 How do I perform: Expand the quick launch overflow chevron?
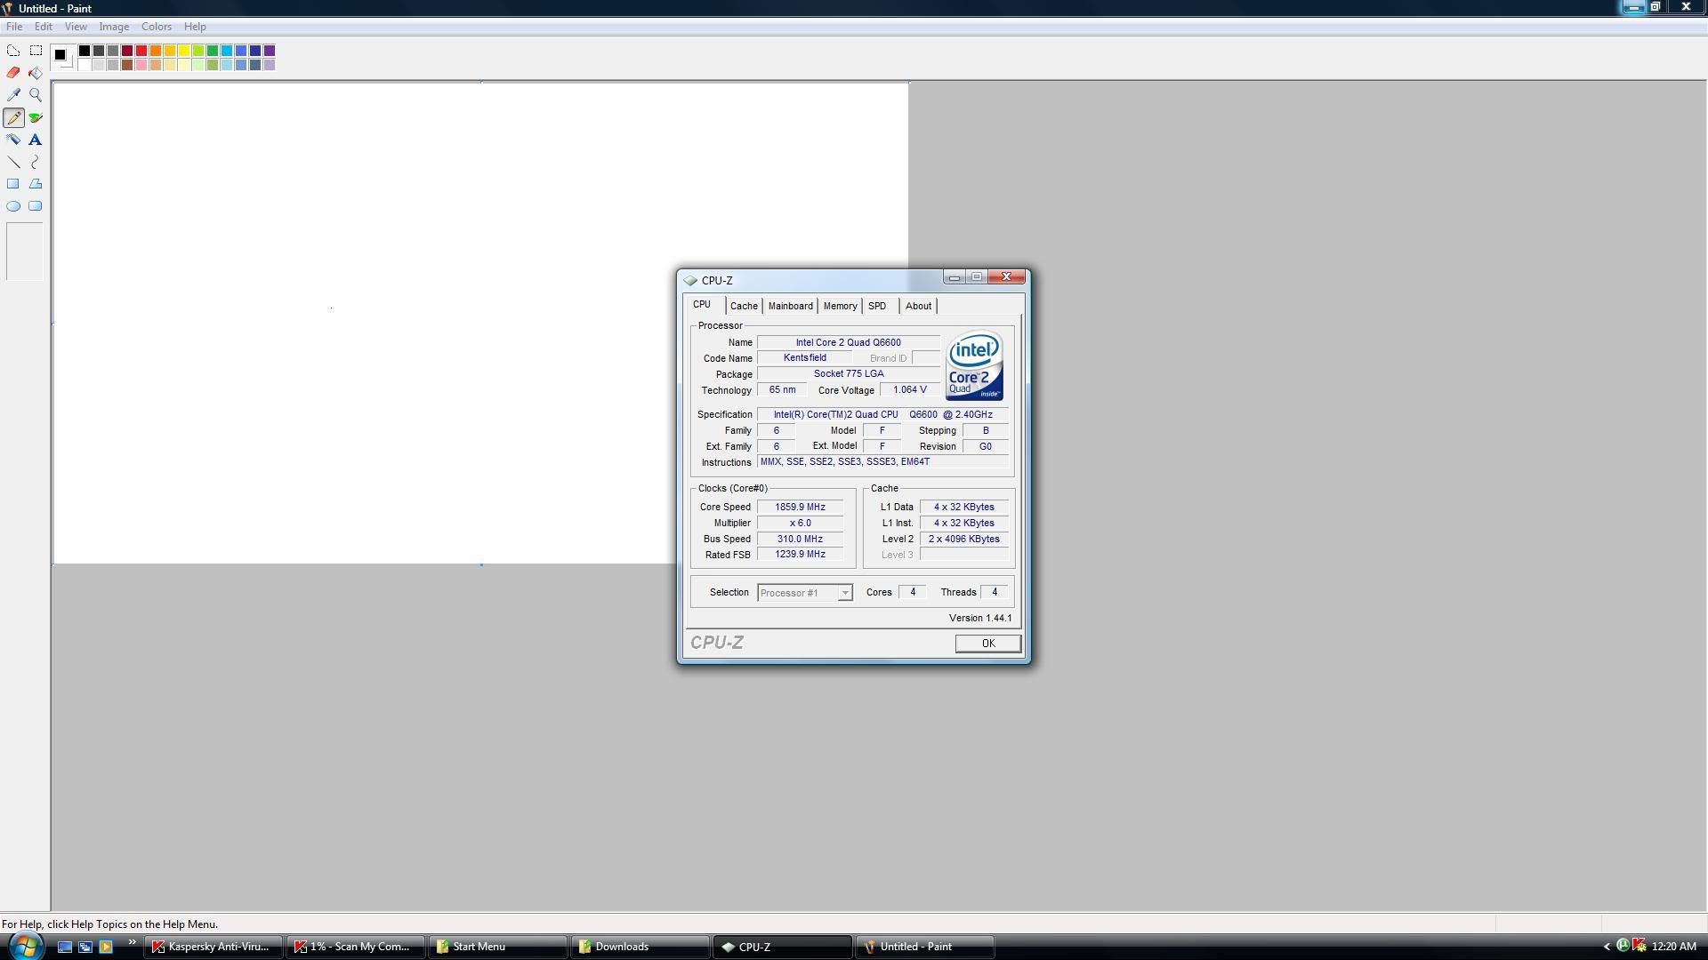(x=132, y=942)
